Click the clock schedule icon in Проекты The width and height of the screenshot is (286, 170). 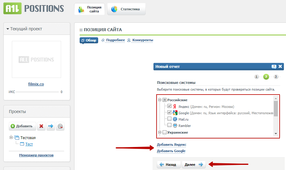tap(60, 126)
